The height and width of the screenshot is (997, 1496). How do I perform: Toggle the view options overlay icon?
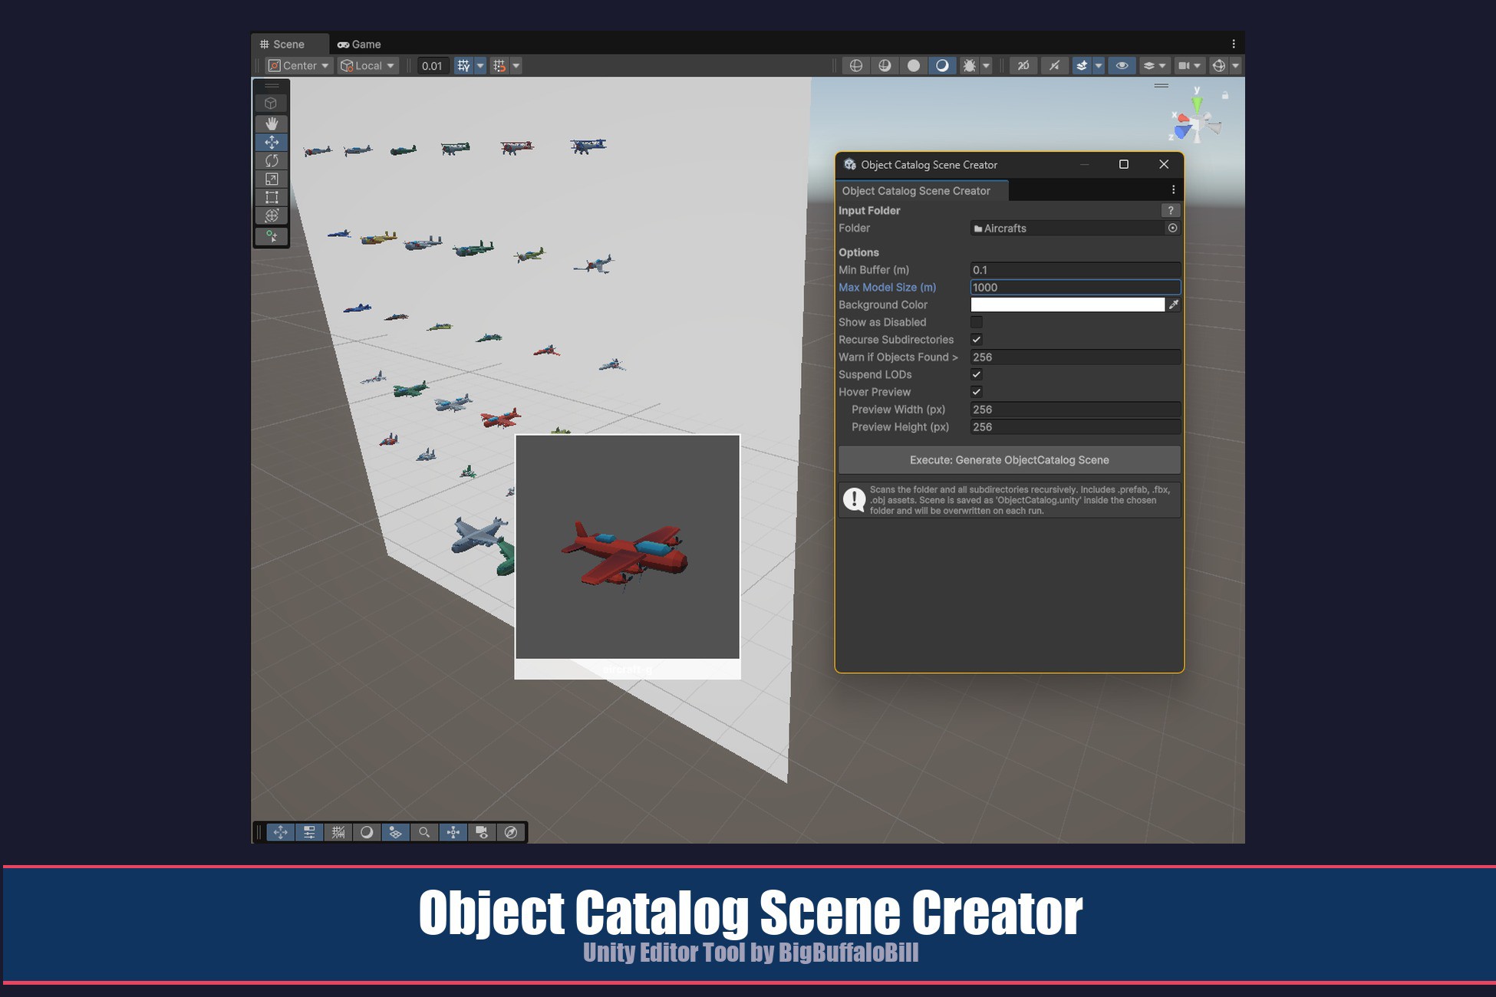pyautogui.click(x=395, y=832)
